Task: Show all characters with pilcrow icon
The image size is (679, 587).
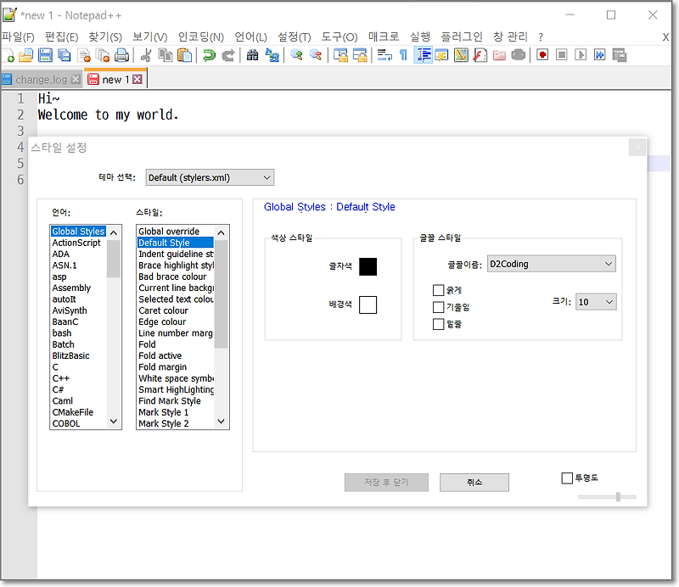Action: (403, 55)
